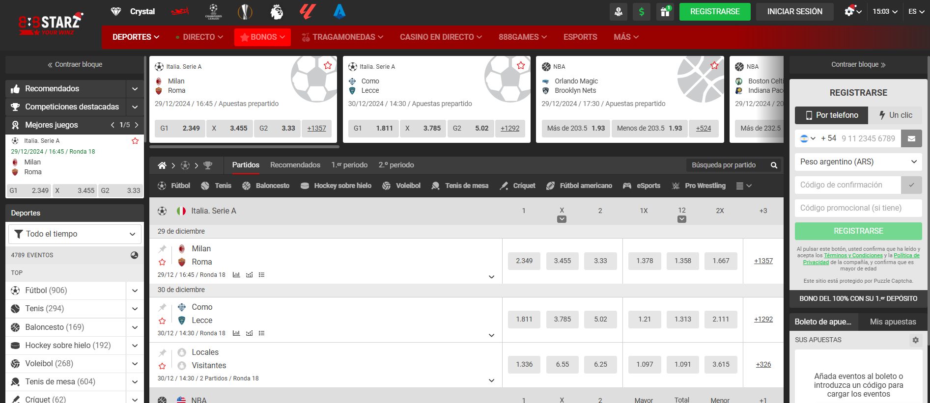The width and height of the screenshot is (930, 403).
Task: Open the country code flag dropdown
Action: click(x=807, y=138)
